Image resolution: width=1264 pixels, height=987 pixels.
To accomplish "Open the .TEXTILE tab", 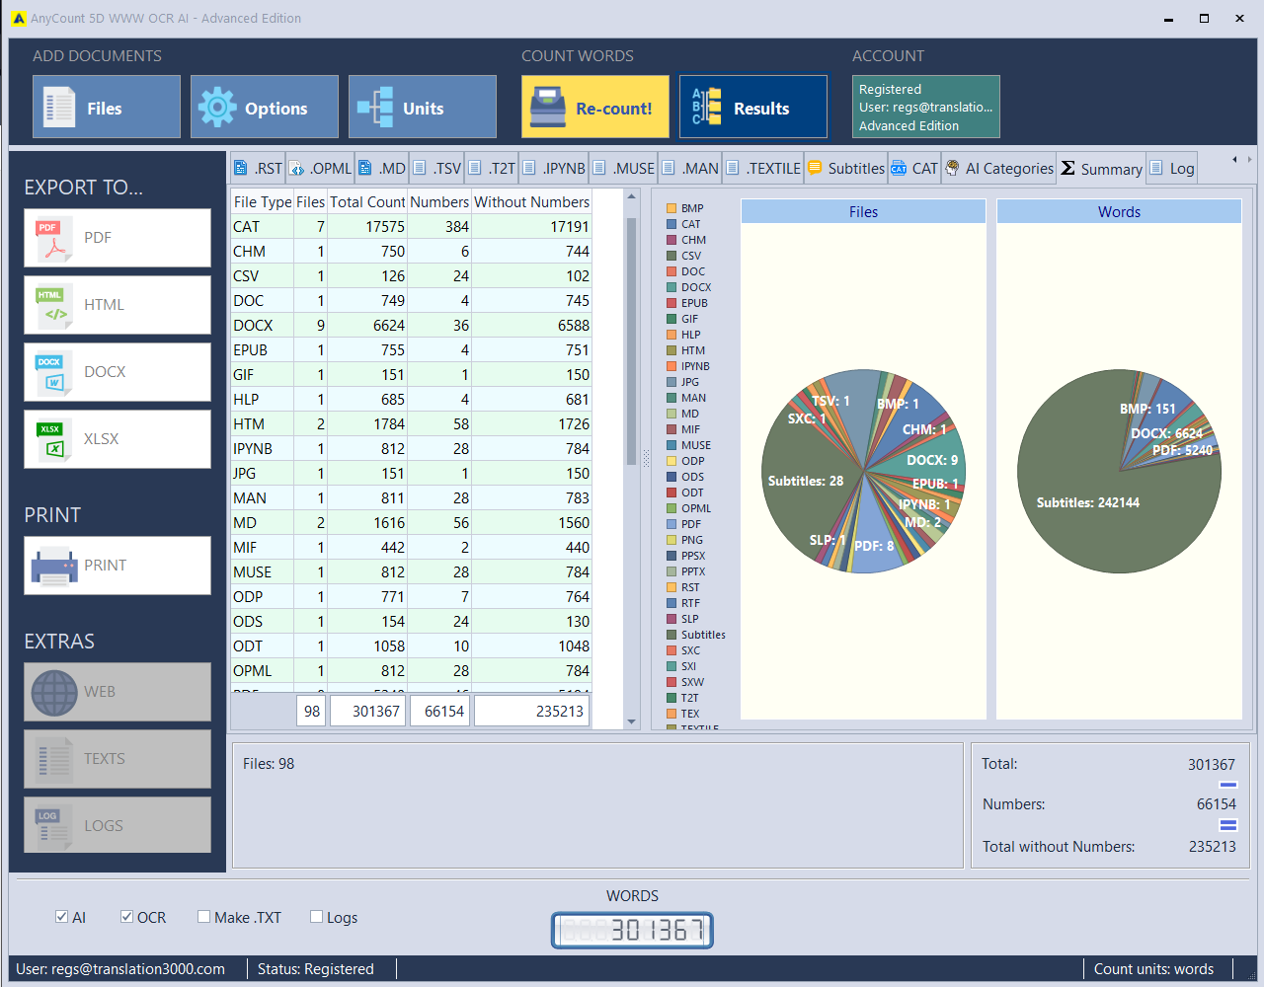I will 762,168.
